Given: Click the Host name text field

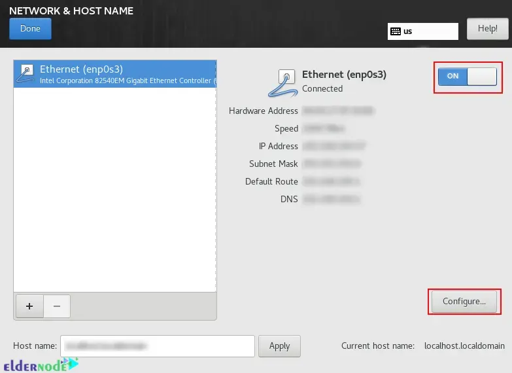Looking at the screenshot, I should (x=157, y=346).
